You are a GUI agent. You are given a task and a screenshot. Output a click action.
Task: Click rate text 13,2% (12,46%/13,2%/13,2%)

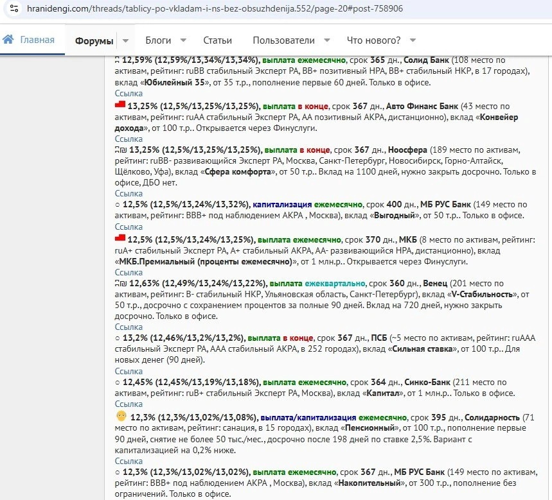(184, 338)
